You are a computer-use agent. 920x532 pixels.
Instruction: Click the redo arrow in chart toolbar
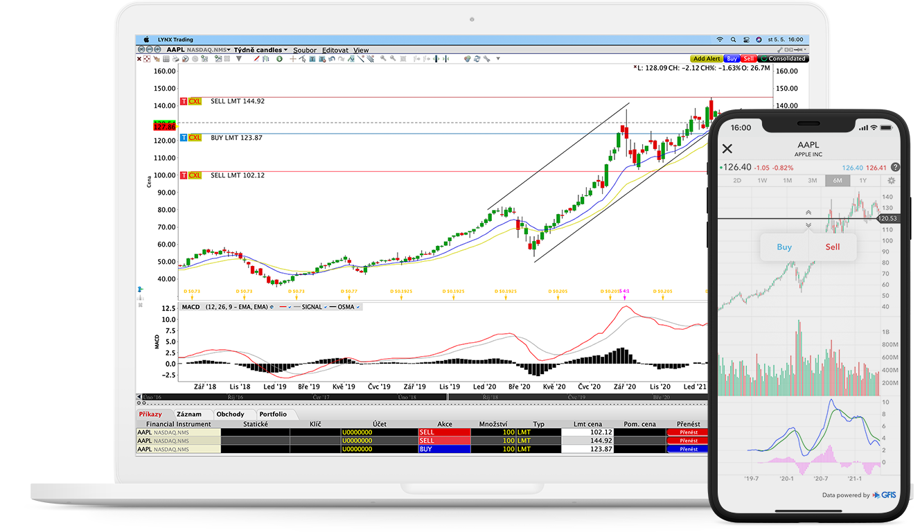coord(342,59)
